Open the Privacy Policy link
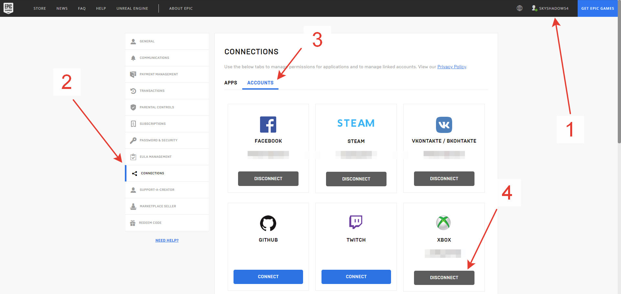 tap(452, 67)
